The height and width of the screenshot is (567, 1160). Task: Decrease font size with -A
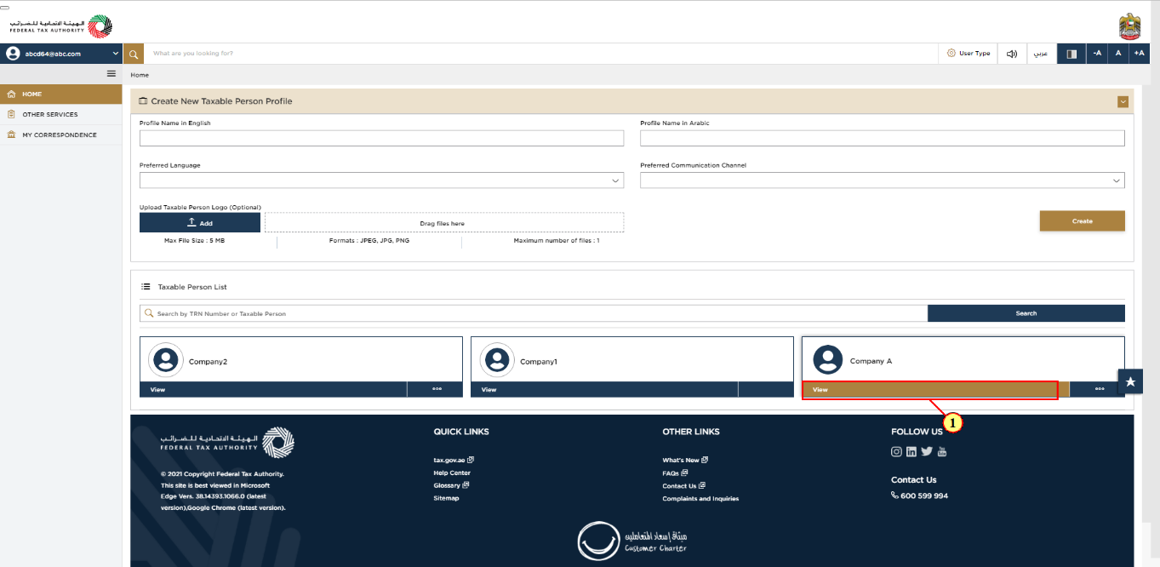pos(1097,54)
